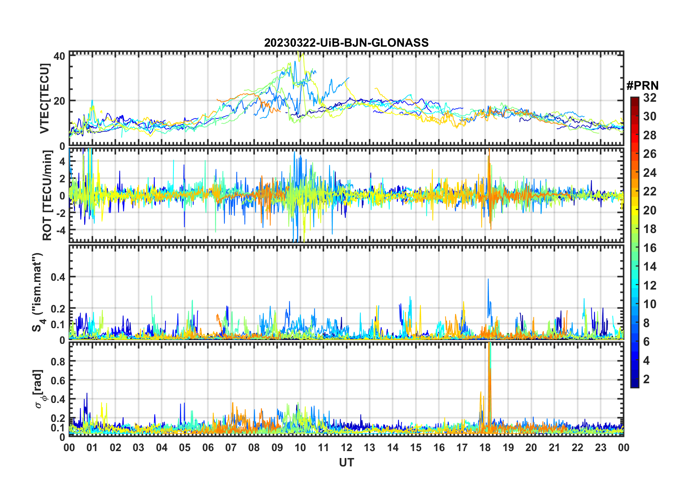Choose the UT axis hour label 19
The height and width of the screenshot is (485, 693).
pos(508,447)
